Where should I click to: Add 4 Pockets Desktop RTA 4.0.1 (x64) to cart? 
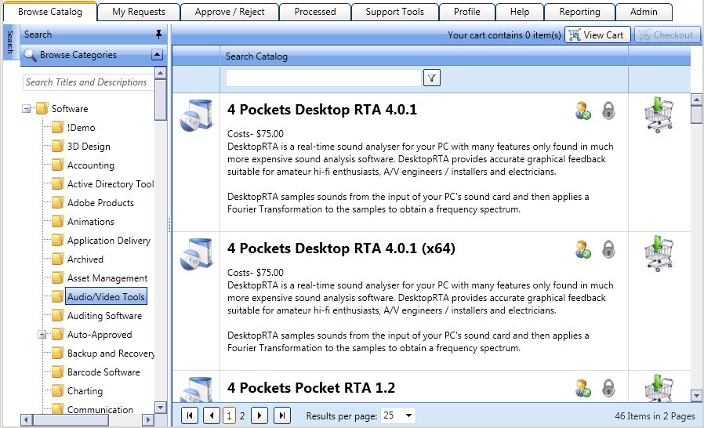[x=659, y=253]
